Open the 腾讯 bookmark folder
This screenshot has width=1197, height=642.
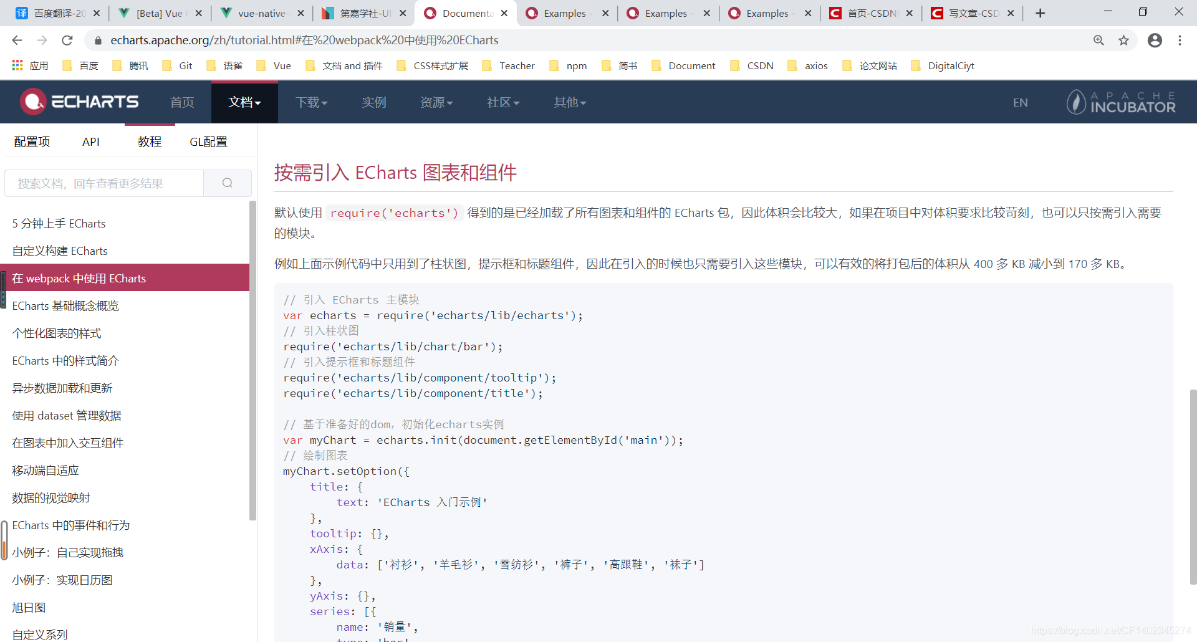pyautogui.click(x=130, y=65)
